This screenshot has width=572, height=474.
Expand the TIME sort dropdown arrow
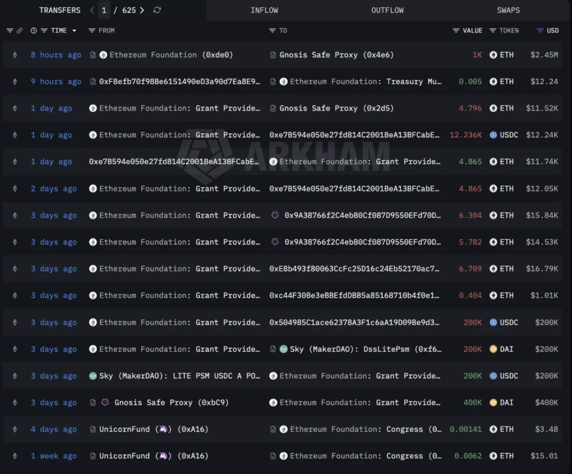[x=74, y=31]
